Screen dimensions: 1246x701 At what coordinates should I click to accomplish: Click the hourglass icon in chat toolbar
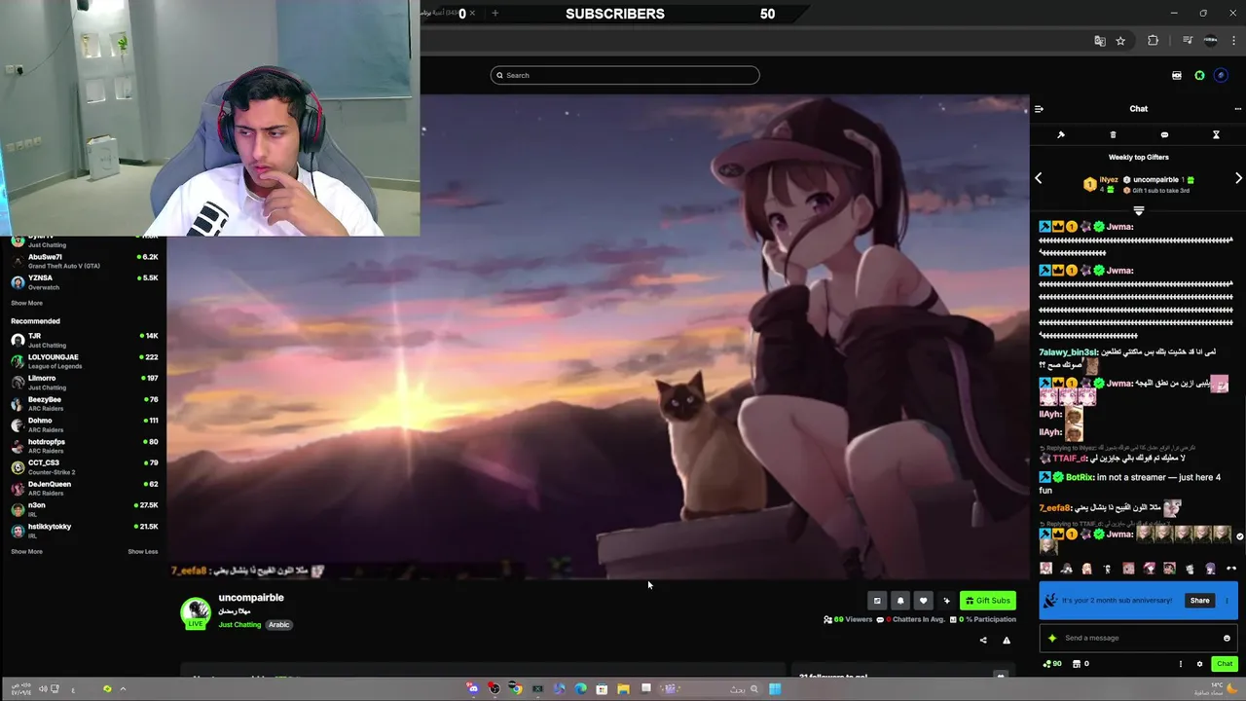[1216, 135]
